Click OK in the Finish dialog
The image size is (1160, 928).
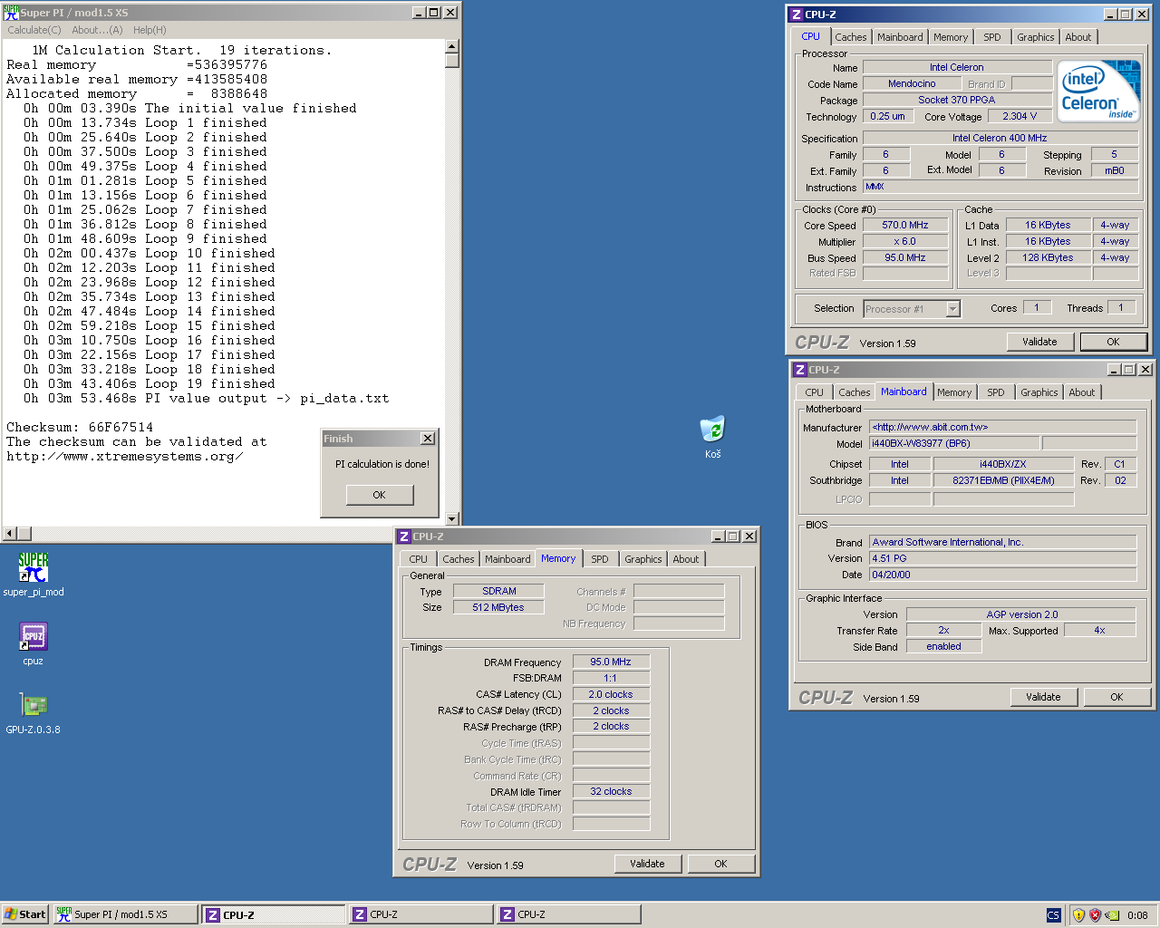click(380, 495)
